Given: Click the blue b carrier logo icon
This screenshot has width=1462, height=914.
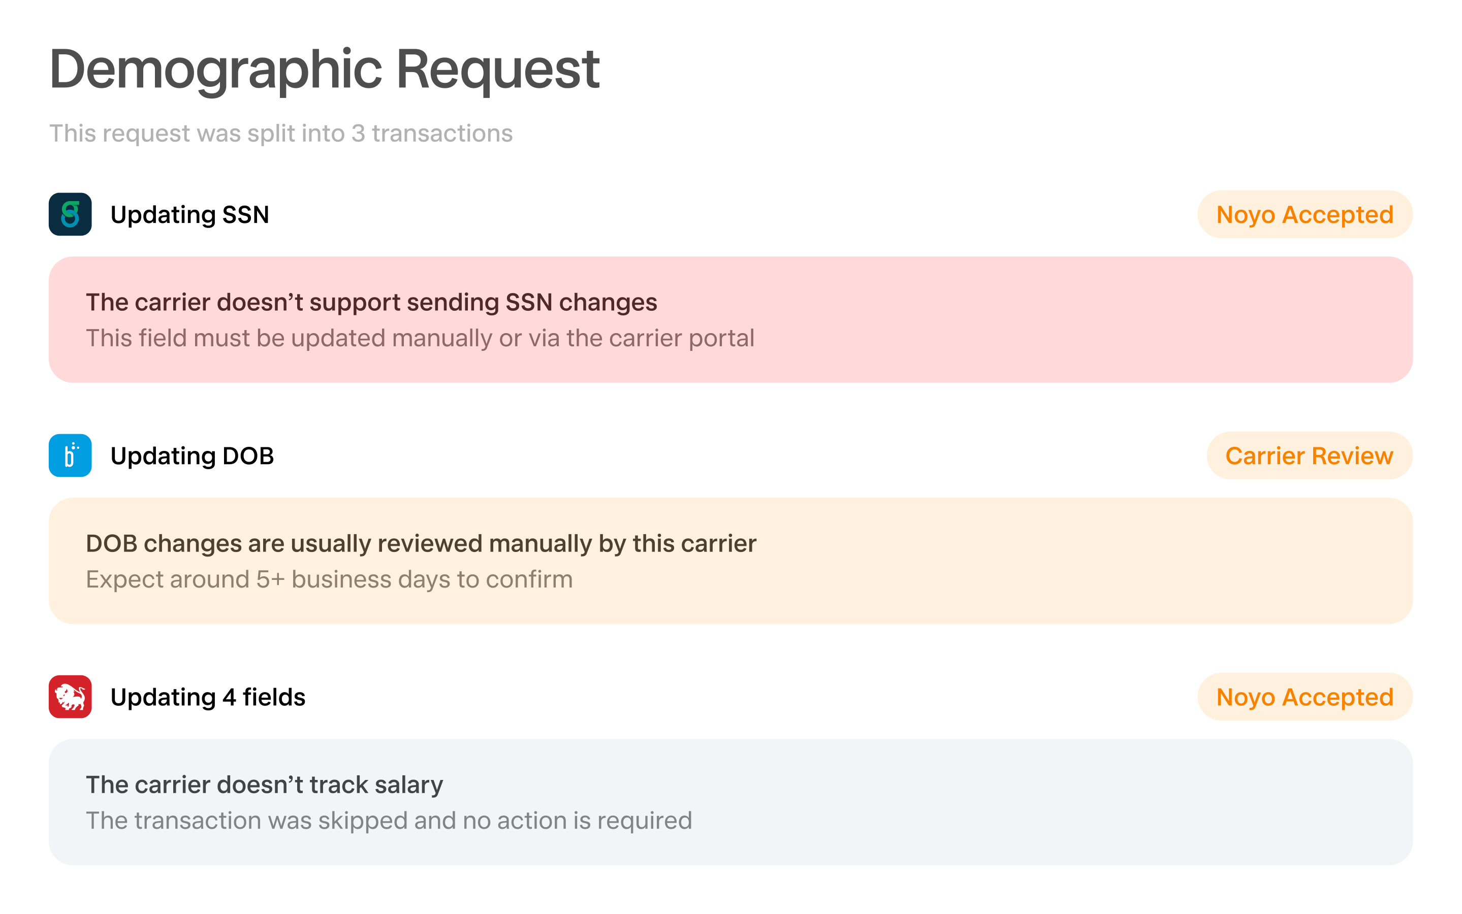Looking at the screenshot, I should tap(70, 455).
